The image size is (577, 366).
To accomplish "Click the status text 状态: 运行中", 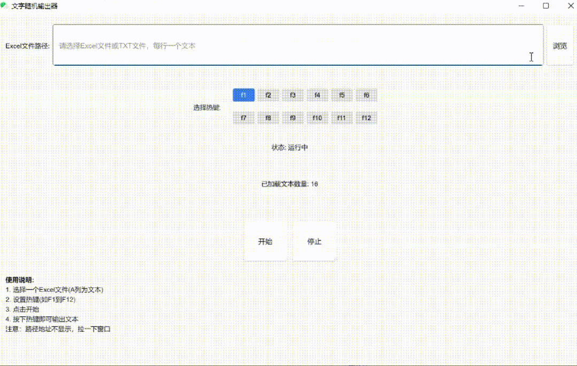I will (290, 147).
